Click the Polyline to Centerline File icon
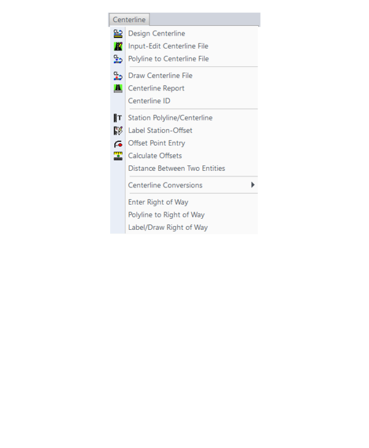Image resolution: width=369 pixels, height=448 pixels. (117, 59)
